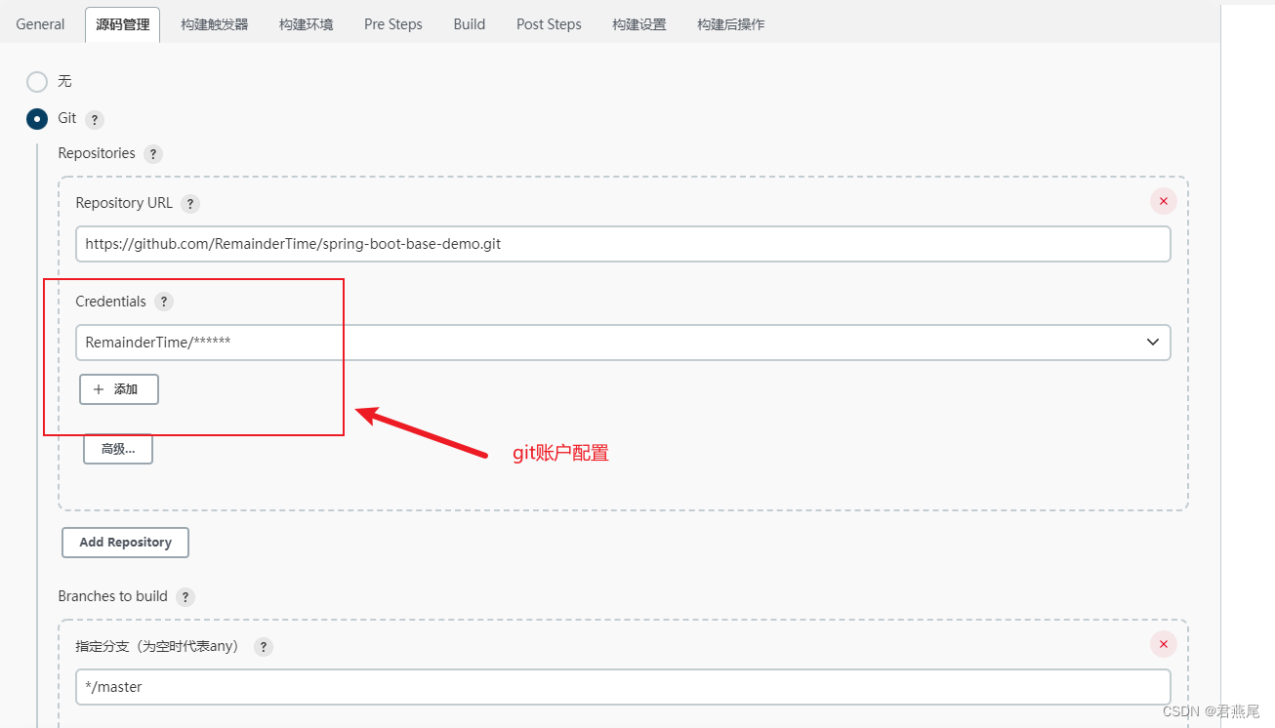Go to the Pre Steps tab

point(393,24)
